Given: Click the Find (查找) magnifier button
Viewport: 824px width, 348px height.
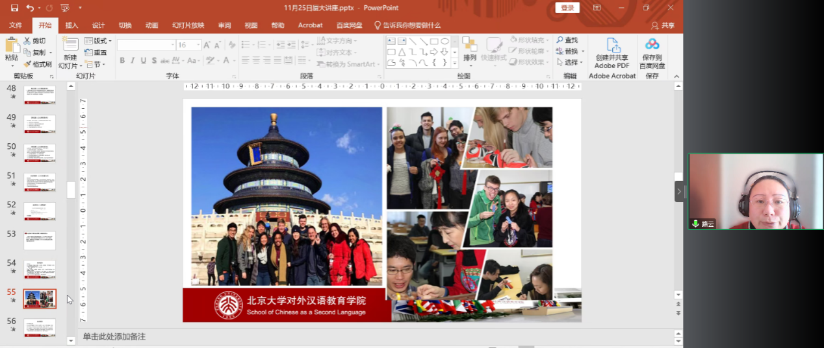Looking at the screenshot, I should (566, 40).
